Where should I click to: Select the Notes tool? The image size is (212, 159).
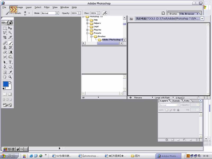point(5,72)
